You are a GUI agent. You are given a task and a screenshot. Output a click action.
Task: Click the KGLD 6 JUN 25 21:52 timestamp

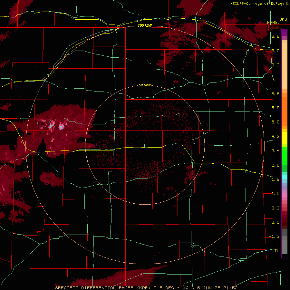click(x=210, y=288)
